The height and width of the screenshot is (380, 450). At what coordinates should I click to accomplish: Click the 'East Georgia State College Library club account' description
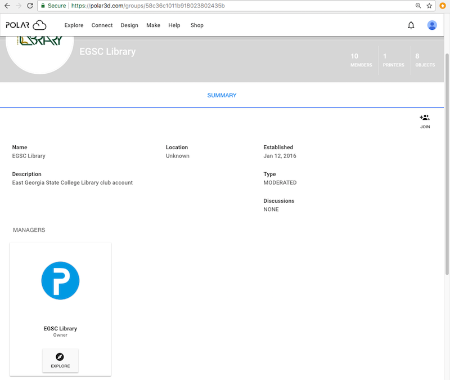click(73, 182)
